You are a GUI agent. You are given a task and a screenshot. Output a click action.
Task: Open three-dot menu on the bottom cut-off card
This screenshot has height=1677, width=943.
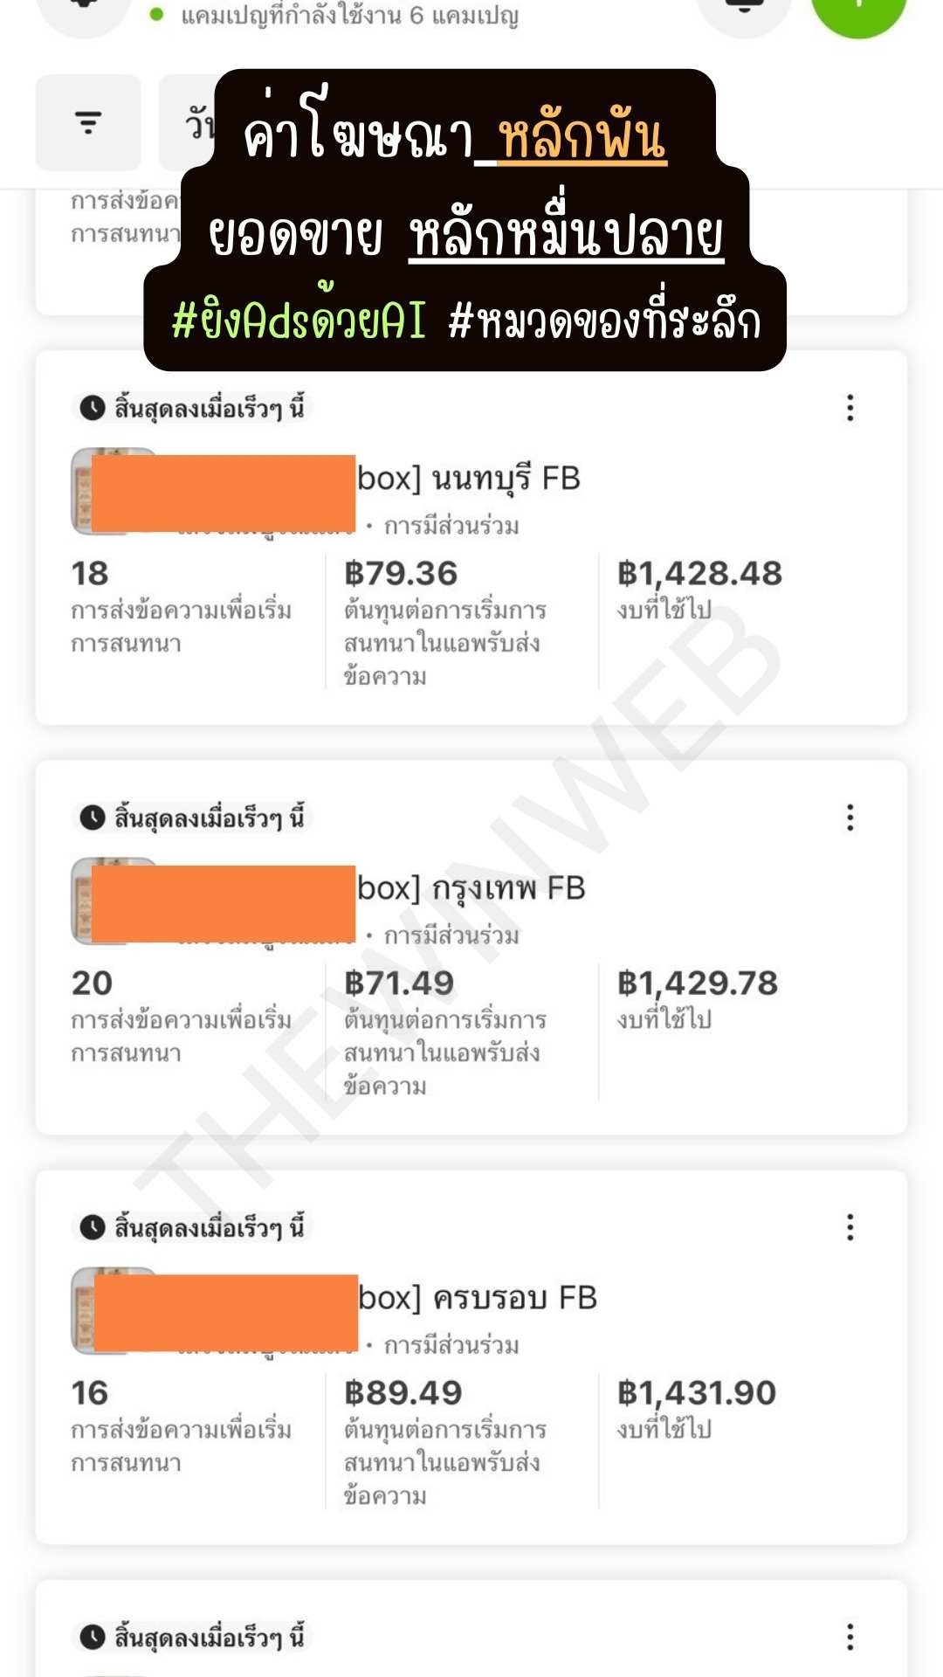click(850, 1637)
